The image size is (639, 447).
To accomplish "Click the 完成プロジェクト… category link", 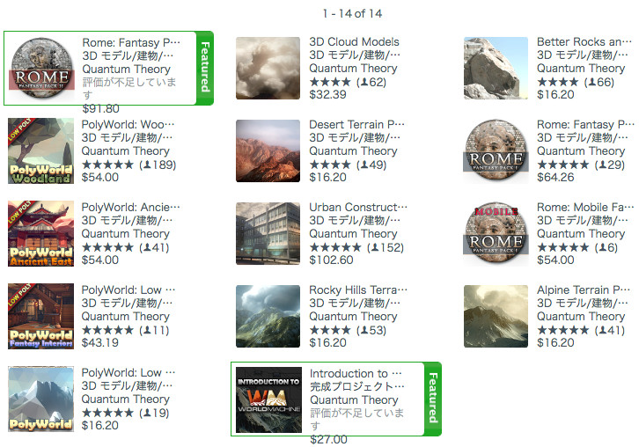I will [357, 386].
